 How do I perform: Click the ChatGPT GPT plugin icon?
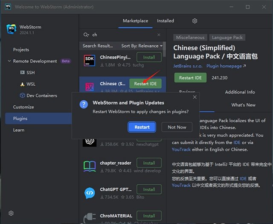(90, 193)
